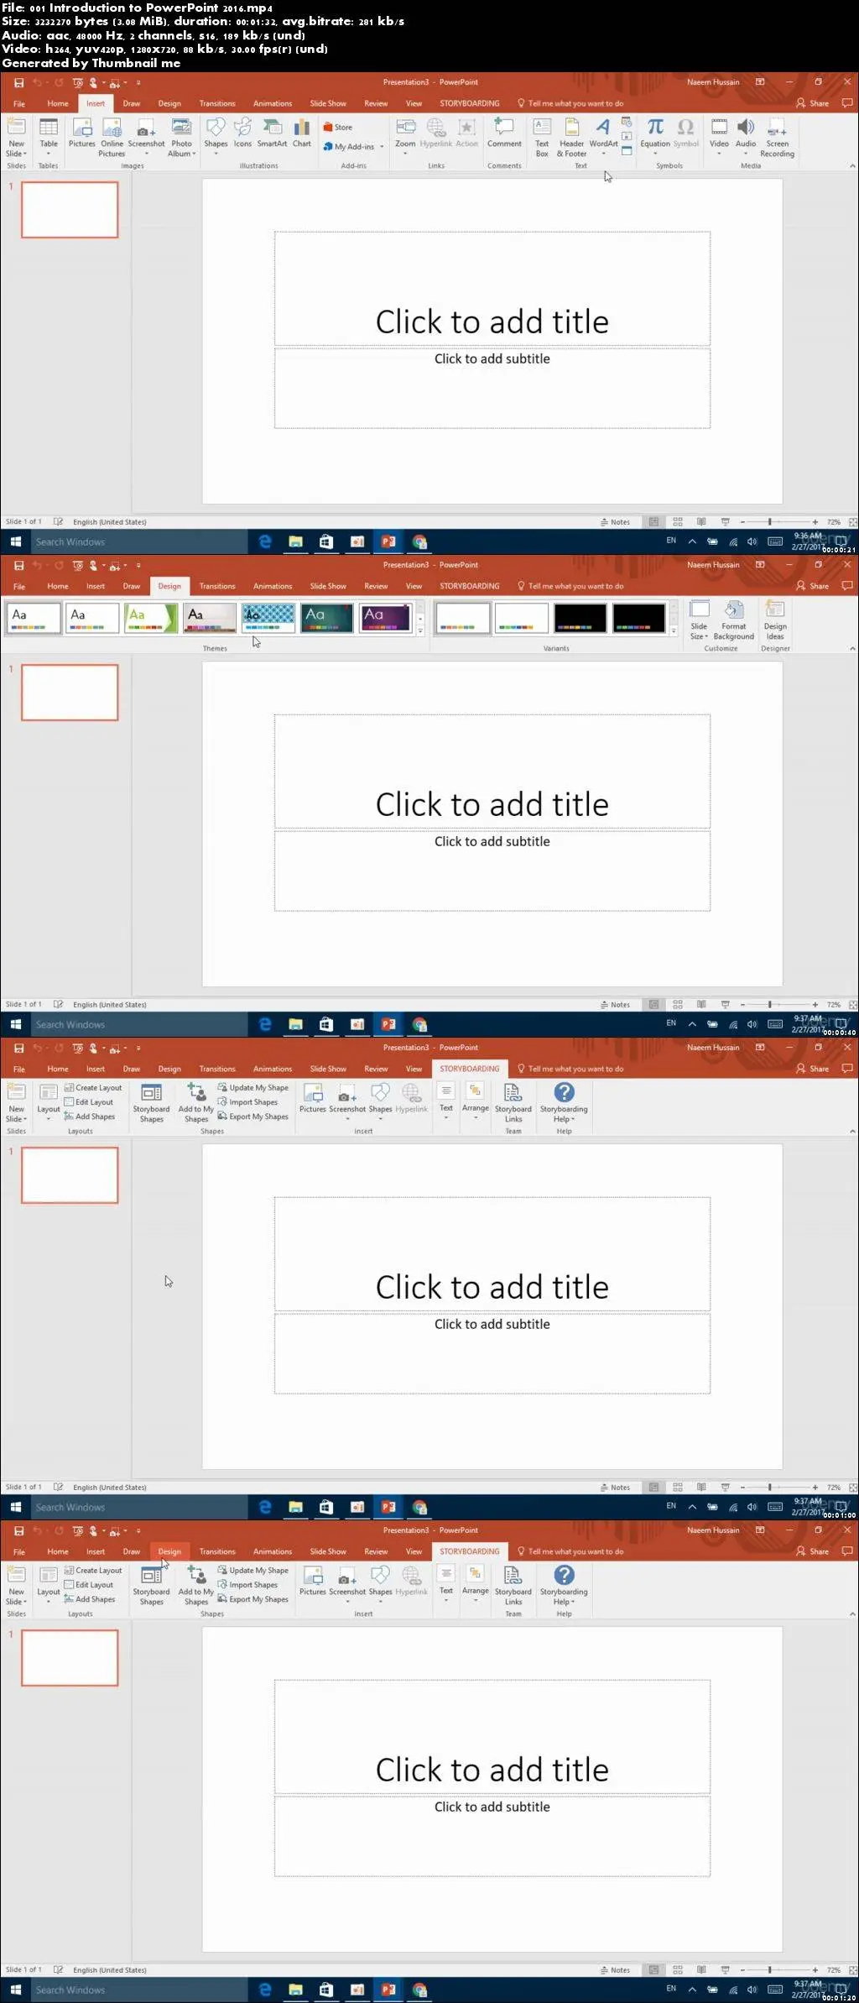The height and width of the screenshot is (2003, 859).
Task: Switch to Slide Sorter view in Insert ribbon frame
Action: click(678, 522)
